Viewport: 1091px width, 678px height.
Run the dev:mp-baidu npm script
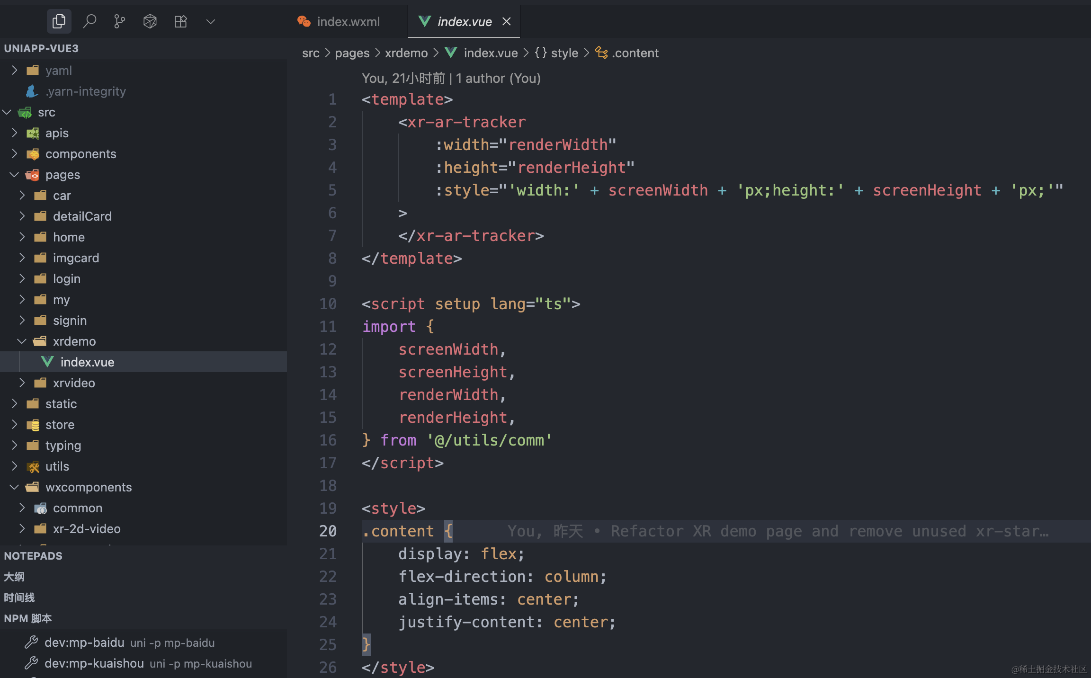(84, 642)
